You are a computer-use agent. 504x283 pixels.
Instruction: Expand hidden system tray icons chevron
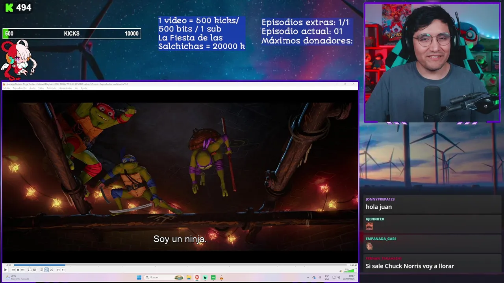[x=308, y=277]
